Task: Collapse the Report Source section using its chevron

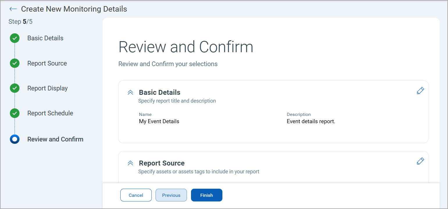Action: (130, 163)
